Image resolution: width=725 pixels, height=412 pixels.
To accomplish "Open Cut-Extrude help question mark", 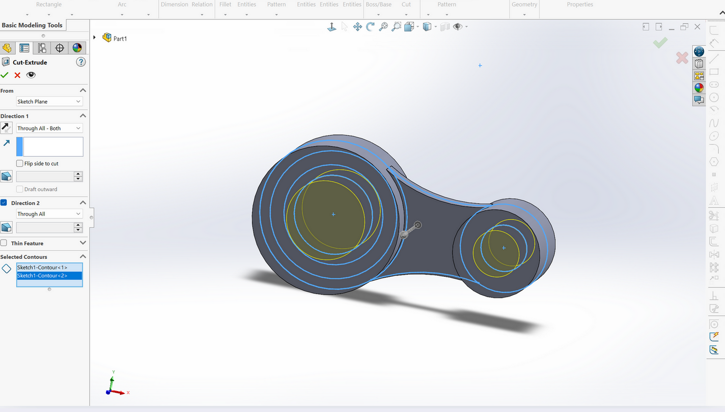I will (81, 62).
